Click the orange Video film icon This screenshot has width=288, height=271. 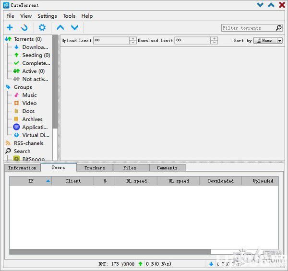coord(16,103)
